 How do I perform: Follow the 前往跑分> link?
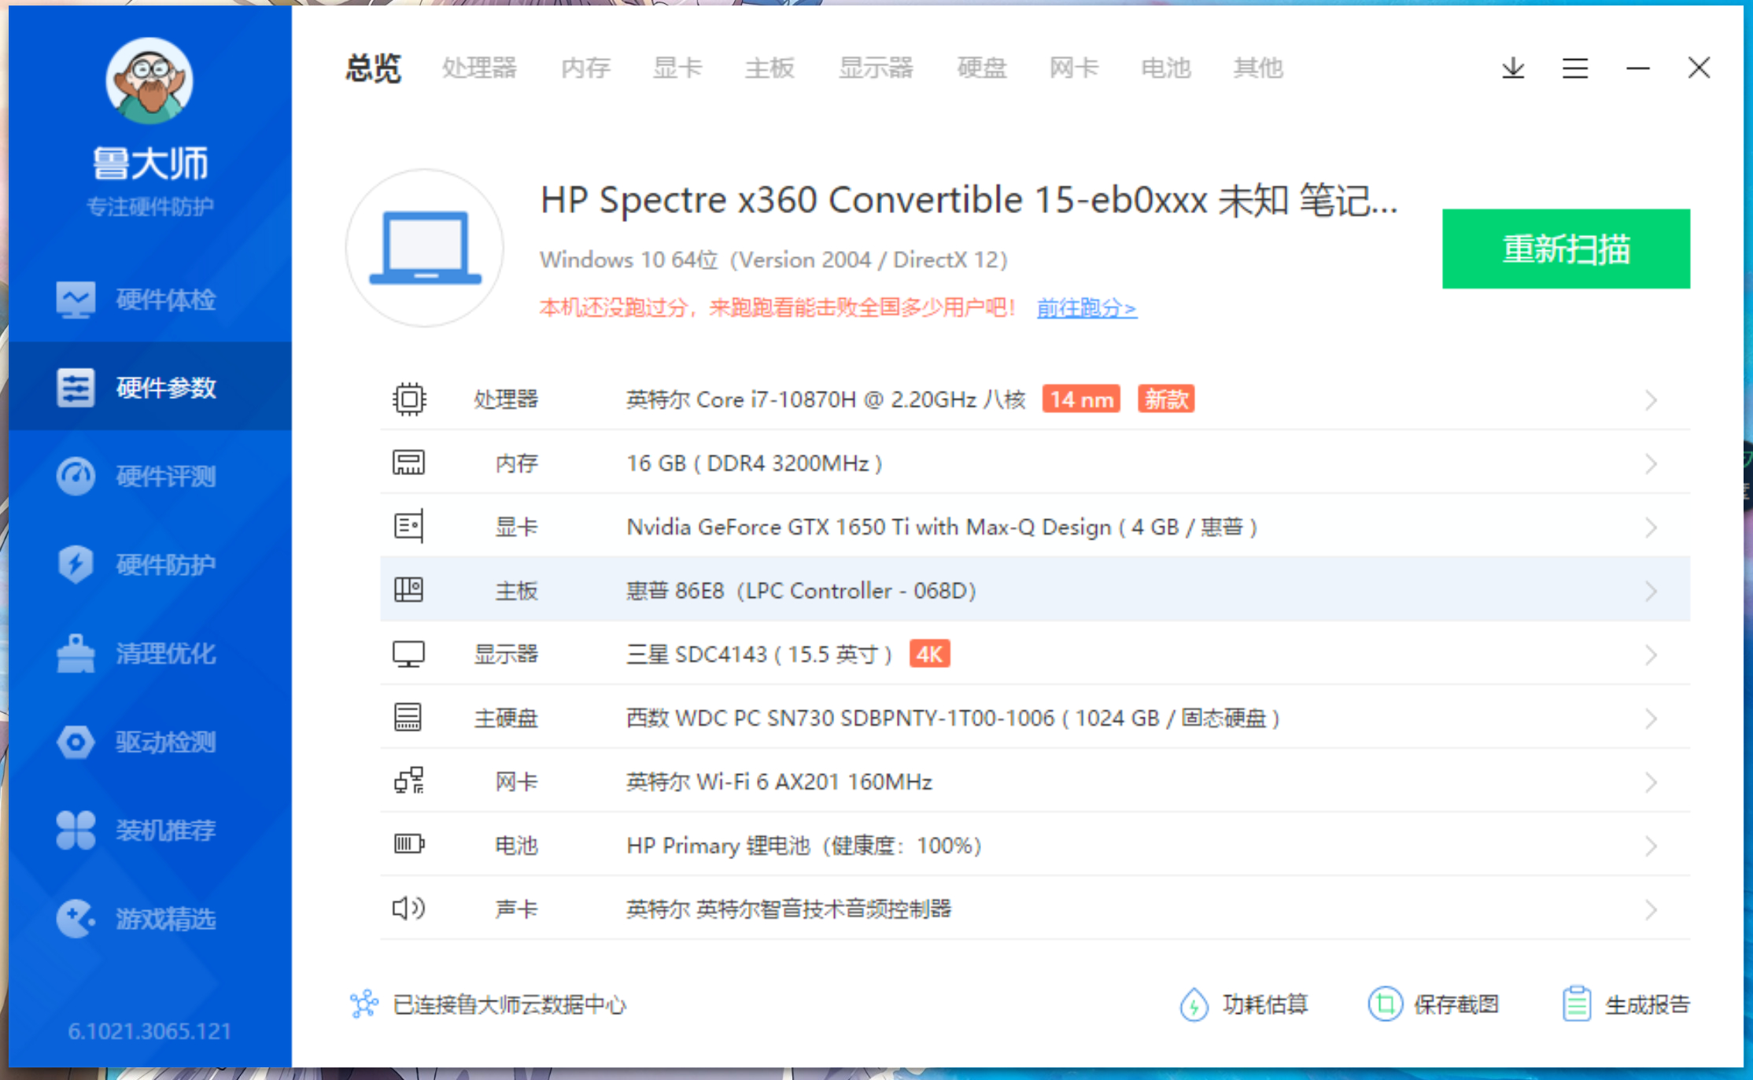(1087, 308)
